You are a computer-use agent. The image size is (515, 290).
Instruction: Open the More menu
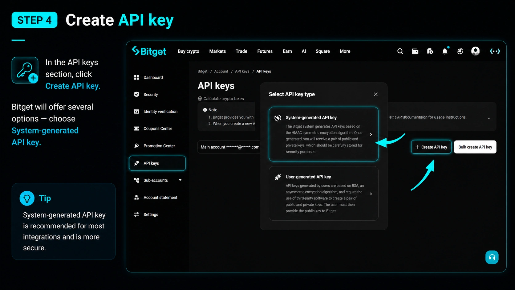click(345, 51)
